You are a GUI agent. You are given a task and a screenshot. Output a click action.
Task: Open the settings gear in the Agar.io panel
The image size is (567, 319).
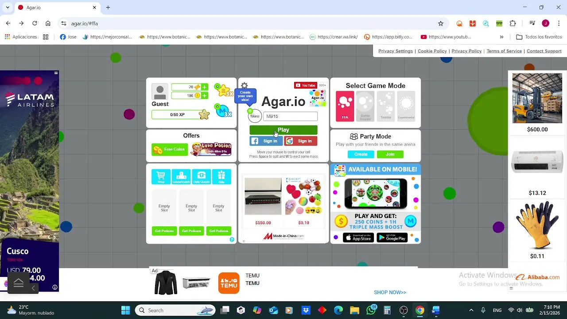(244, 86)
